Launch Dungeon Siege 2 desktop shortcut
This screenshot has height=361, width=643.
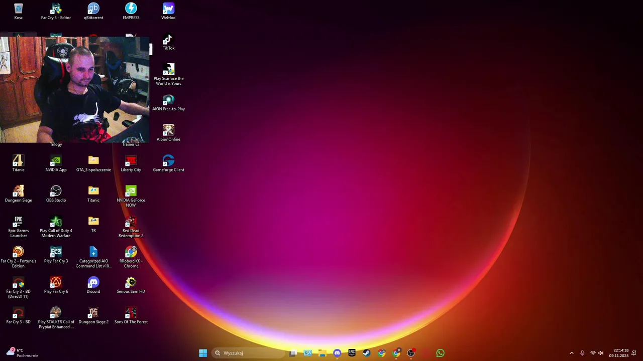pos(93,316)
